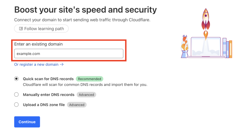Click the stacked books illustration
The image size is (237, 131).
point(227,48)
